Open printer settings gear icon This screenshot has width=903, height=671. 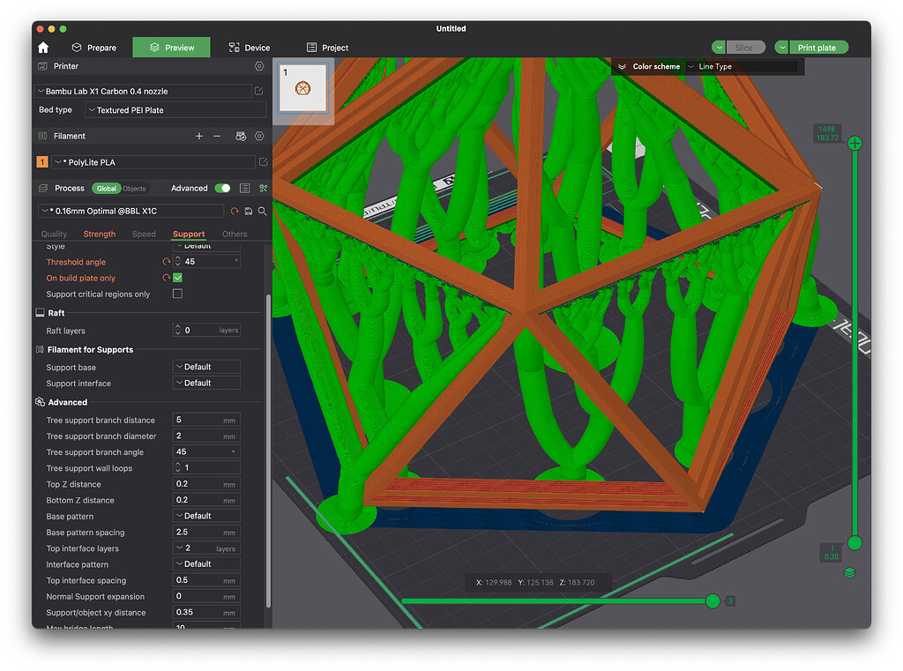(259, 66)
